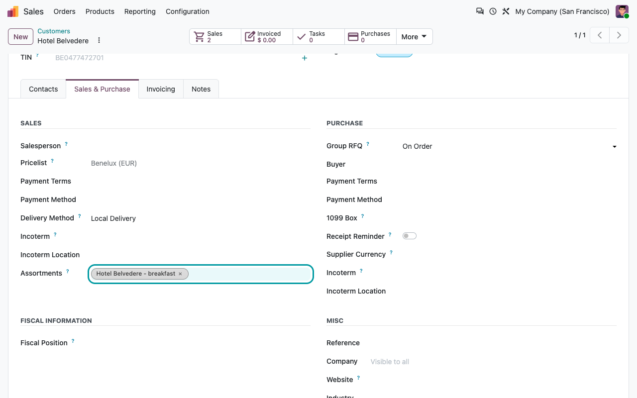Show the Salesperson help tooltip icon
637x398 pixels.
(x=66, y=144)
